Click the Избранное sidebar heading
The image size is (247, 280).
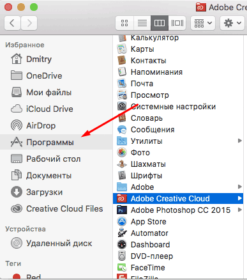[25, 45]
